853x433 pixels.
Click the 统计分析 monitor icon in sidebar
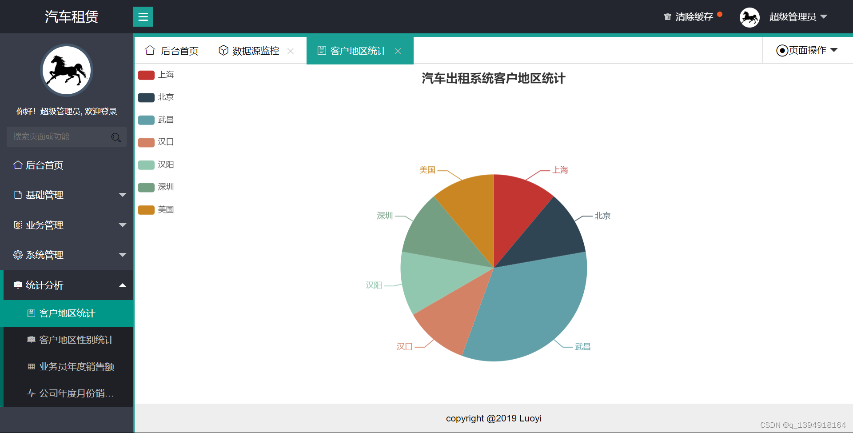pyautogui.click(x=18, y=285)
